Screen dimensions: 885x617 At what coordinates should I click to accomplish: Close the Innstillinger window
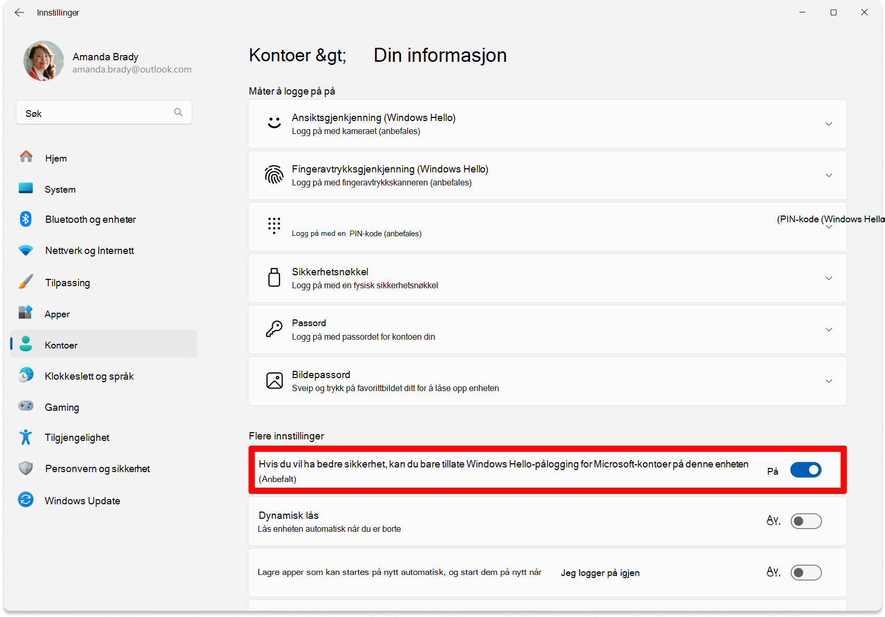pyautogui.click(x=864, y=12)
